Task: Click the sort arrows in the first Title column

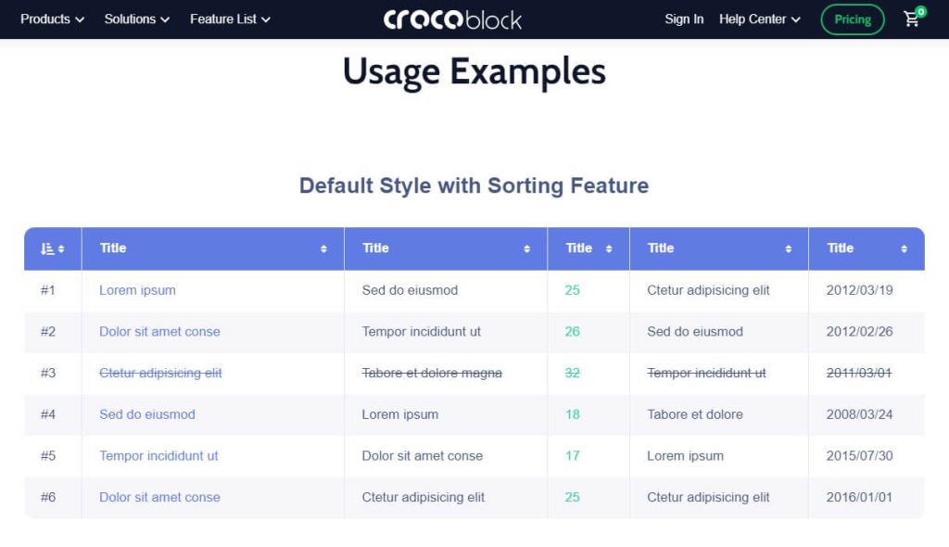Action: pos(323,248)
